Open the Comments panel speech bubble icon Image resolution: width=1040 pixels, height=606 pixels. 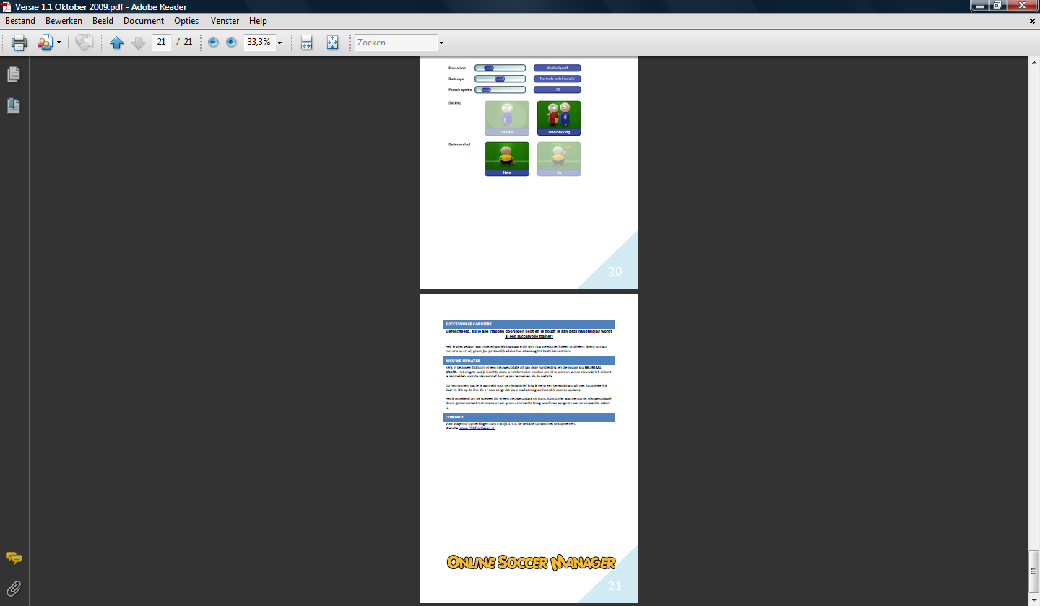coord(14,558)
